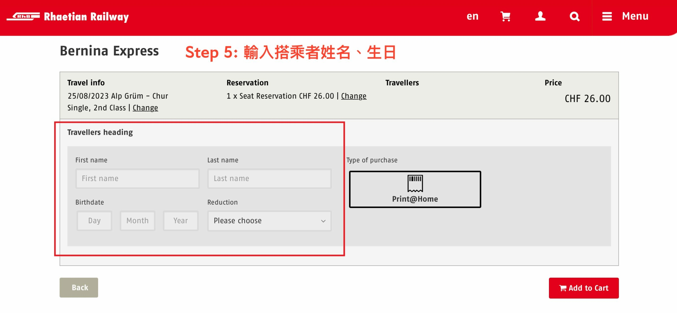Focus the First name input field

(x=137, y=178)
